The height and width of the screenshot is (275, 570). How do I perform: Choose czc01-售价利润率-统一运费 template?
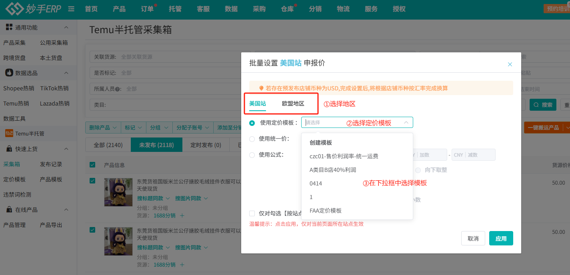357,156
